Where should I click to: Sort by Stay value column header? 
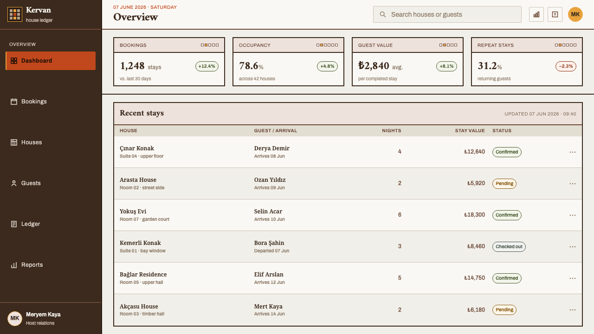click(470, 131)
